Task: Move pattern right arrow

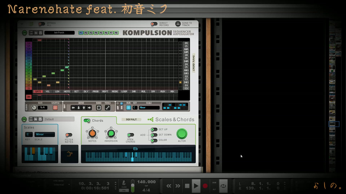Action: click(x=89, y=108)
